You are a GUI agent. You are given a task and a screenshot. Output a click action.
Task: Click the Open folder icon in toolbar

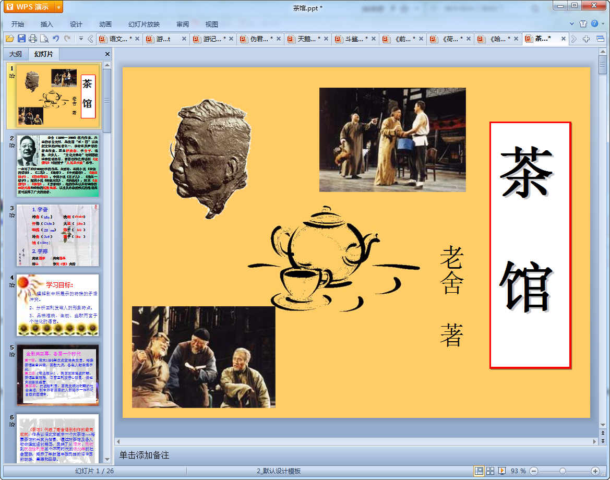9,39
